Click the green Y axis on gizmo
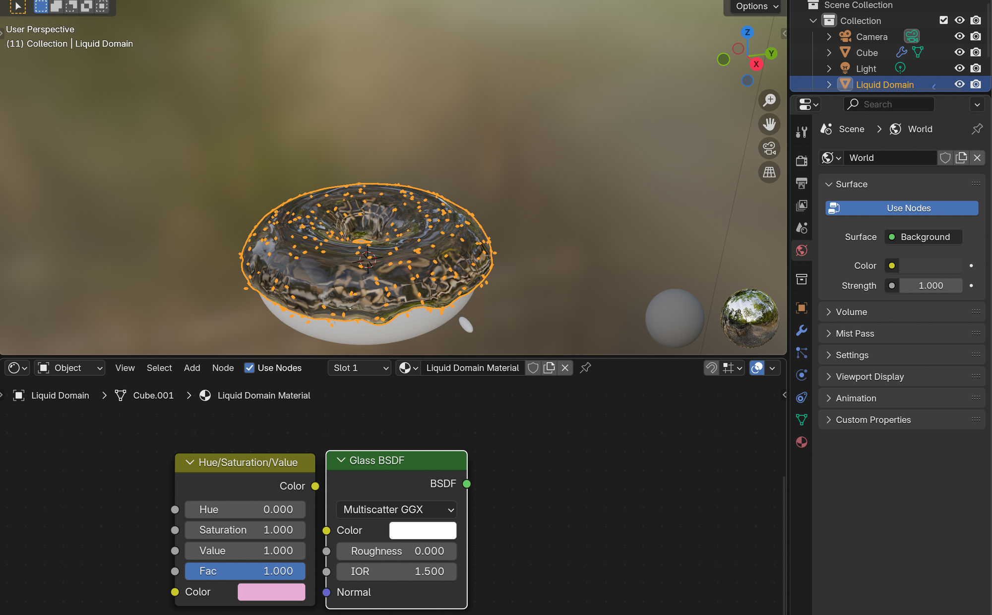 (x=771, y=53)
